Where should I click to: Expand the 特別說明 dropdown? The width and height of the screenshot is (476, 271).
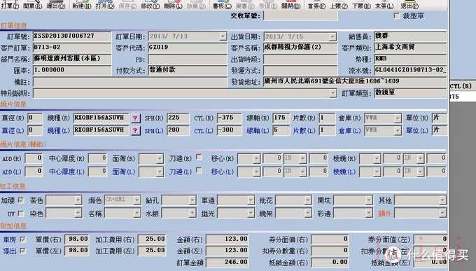(x=333, y=93)
